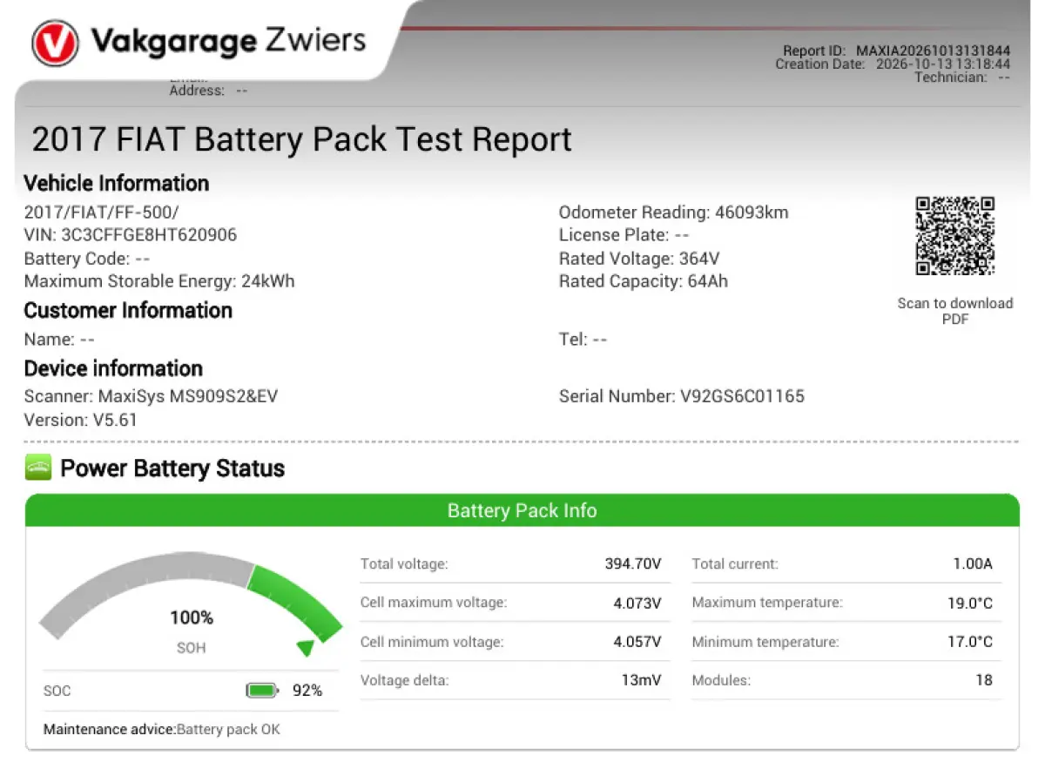
Task: Click the 'License Plate: --' line
Action: pyautogui.click(x=624, y=235)
